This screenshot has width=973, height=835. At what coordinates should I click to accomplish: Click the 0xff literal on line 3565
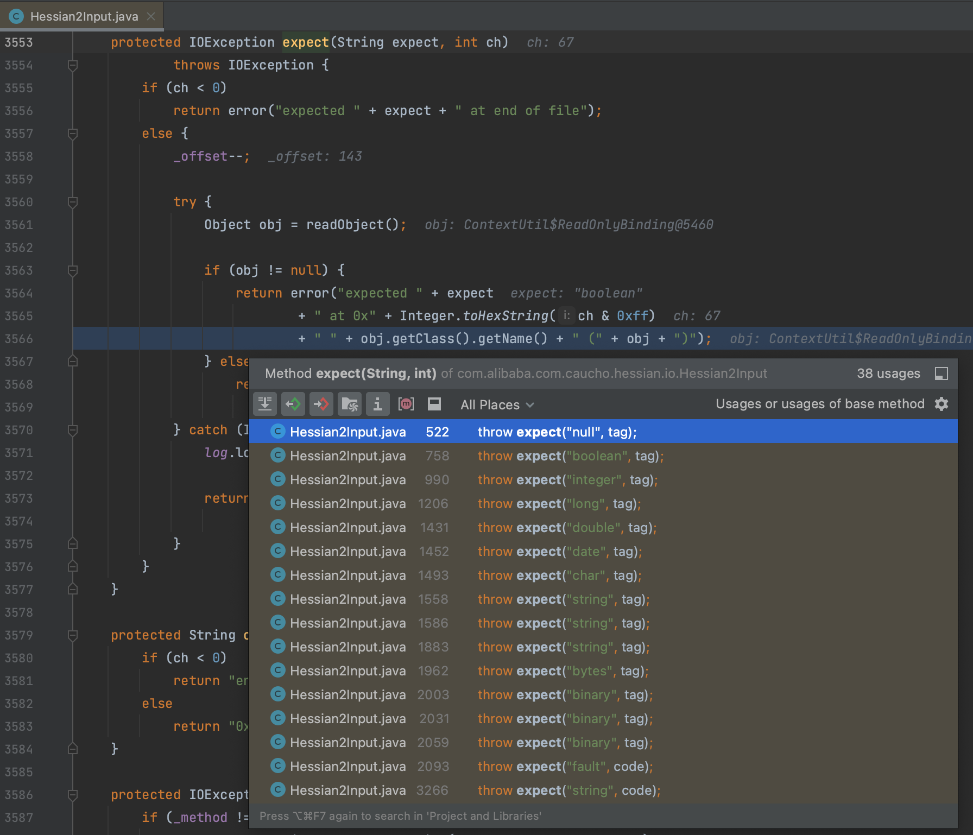632,316
